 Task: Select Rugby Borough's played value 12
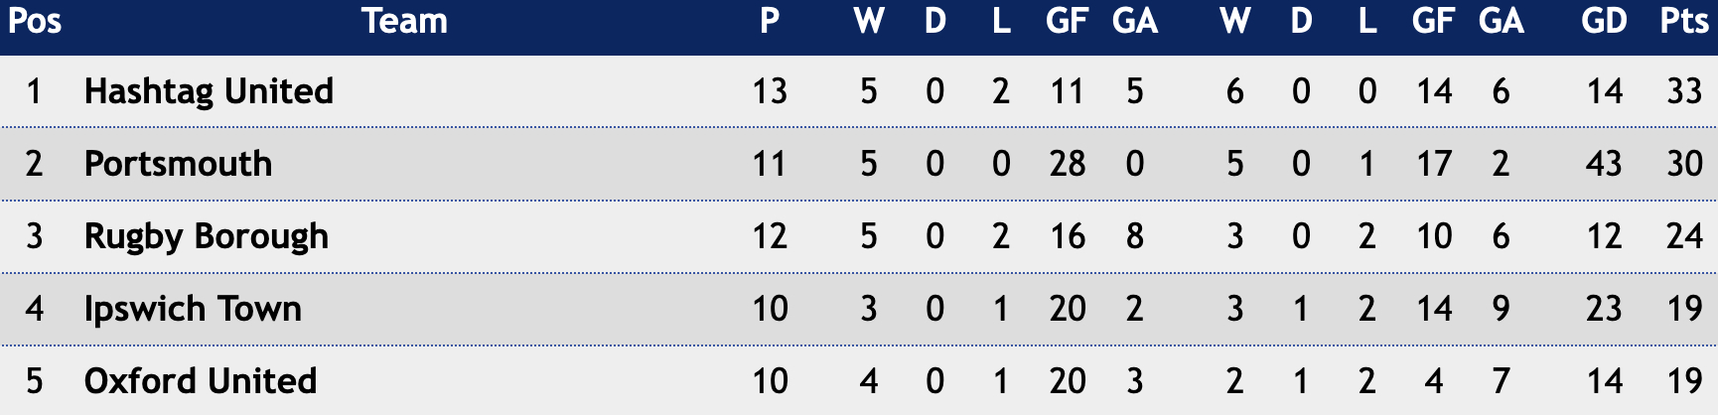tap(770, 236)
